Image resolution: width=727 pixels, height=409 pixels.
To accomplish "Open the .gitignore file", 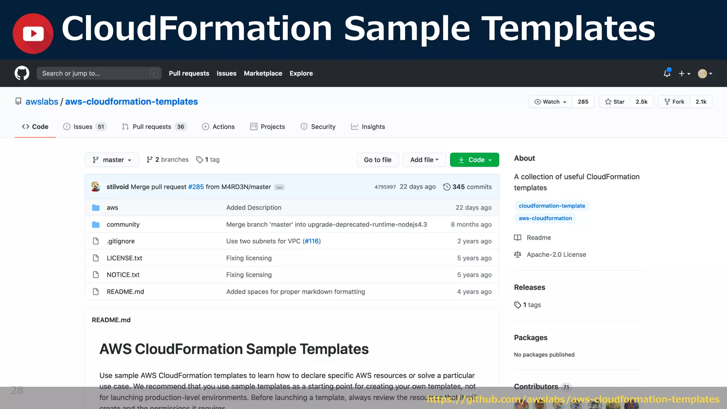I will (x=121, y=241).
